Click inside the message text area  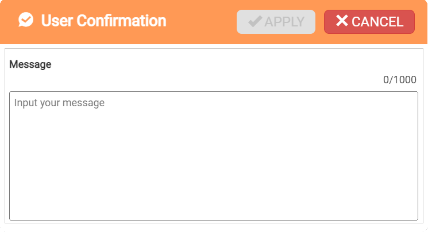pos(214,156)
